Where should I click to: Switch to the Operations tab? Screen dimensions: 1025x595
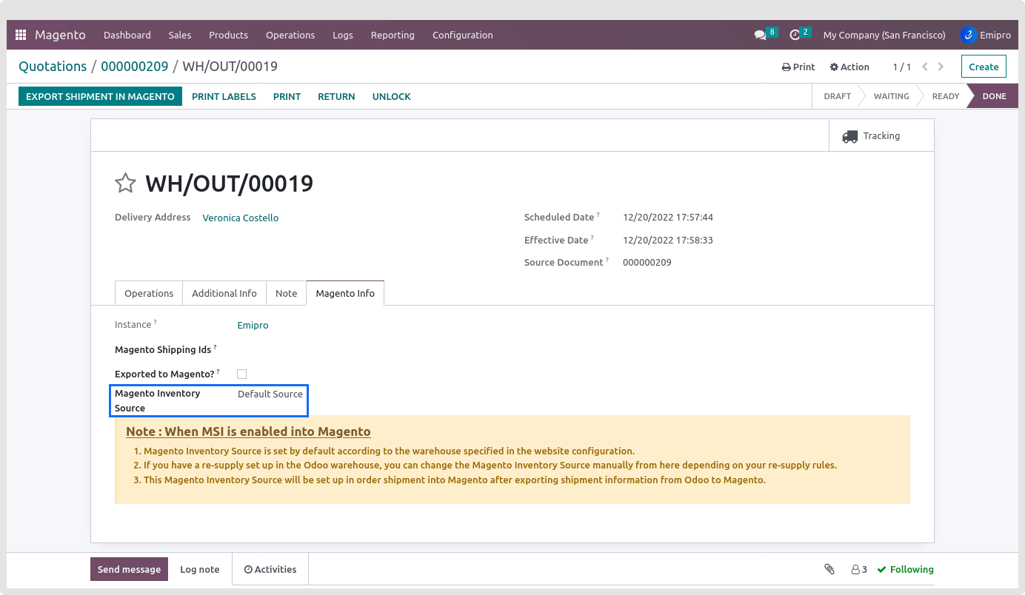click(x=149, y=293)
